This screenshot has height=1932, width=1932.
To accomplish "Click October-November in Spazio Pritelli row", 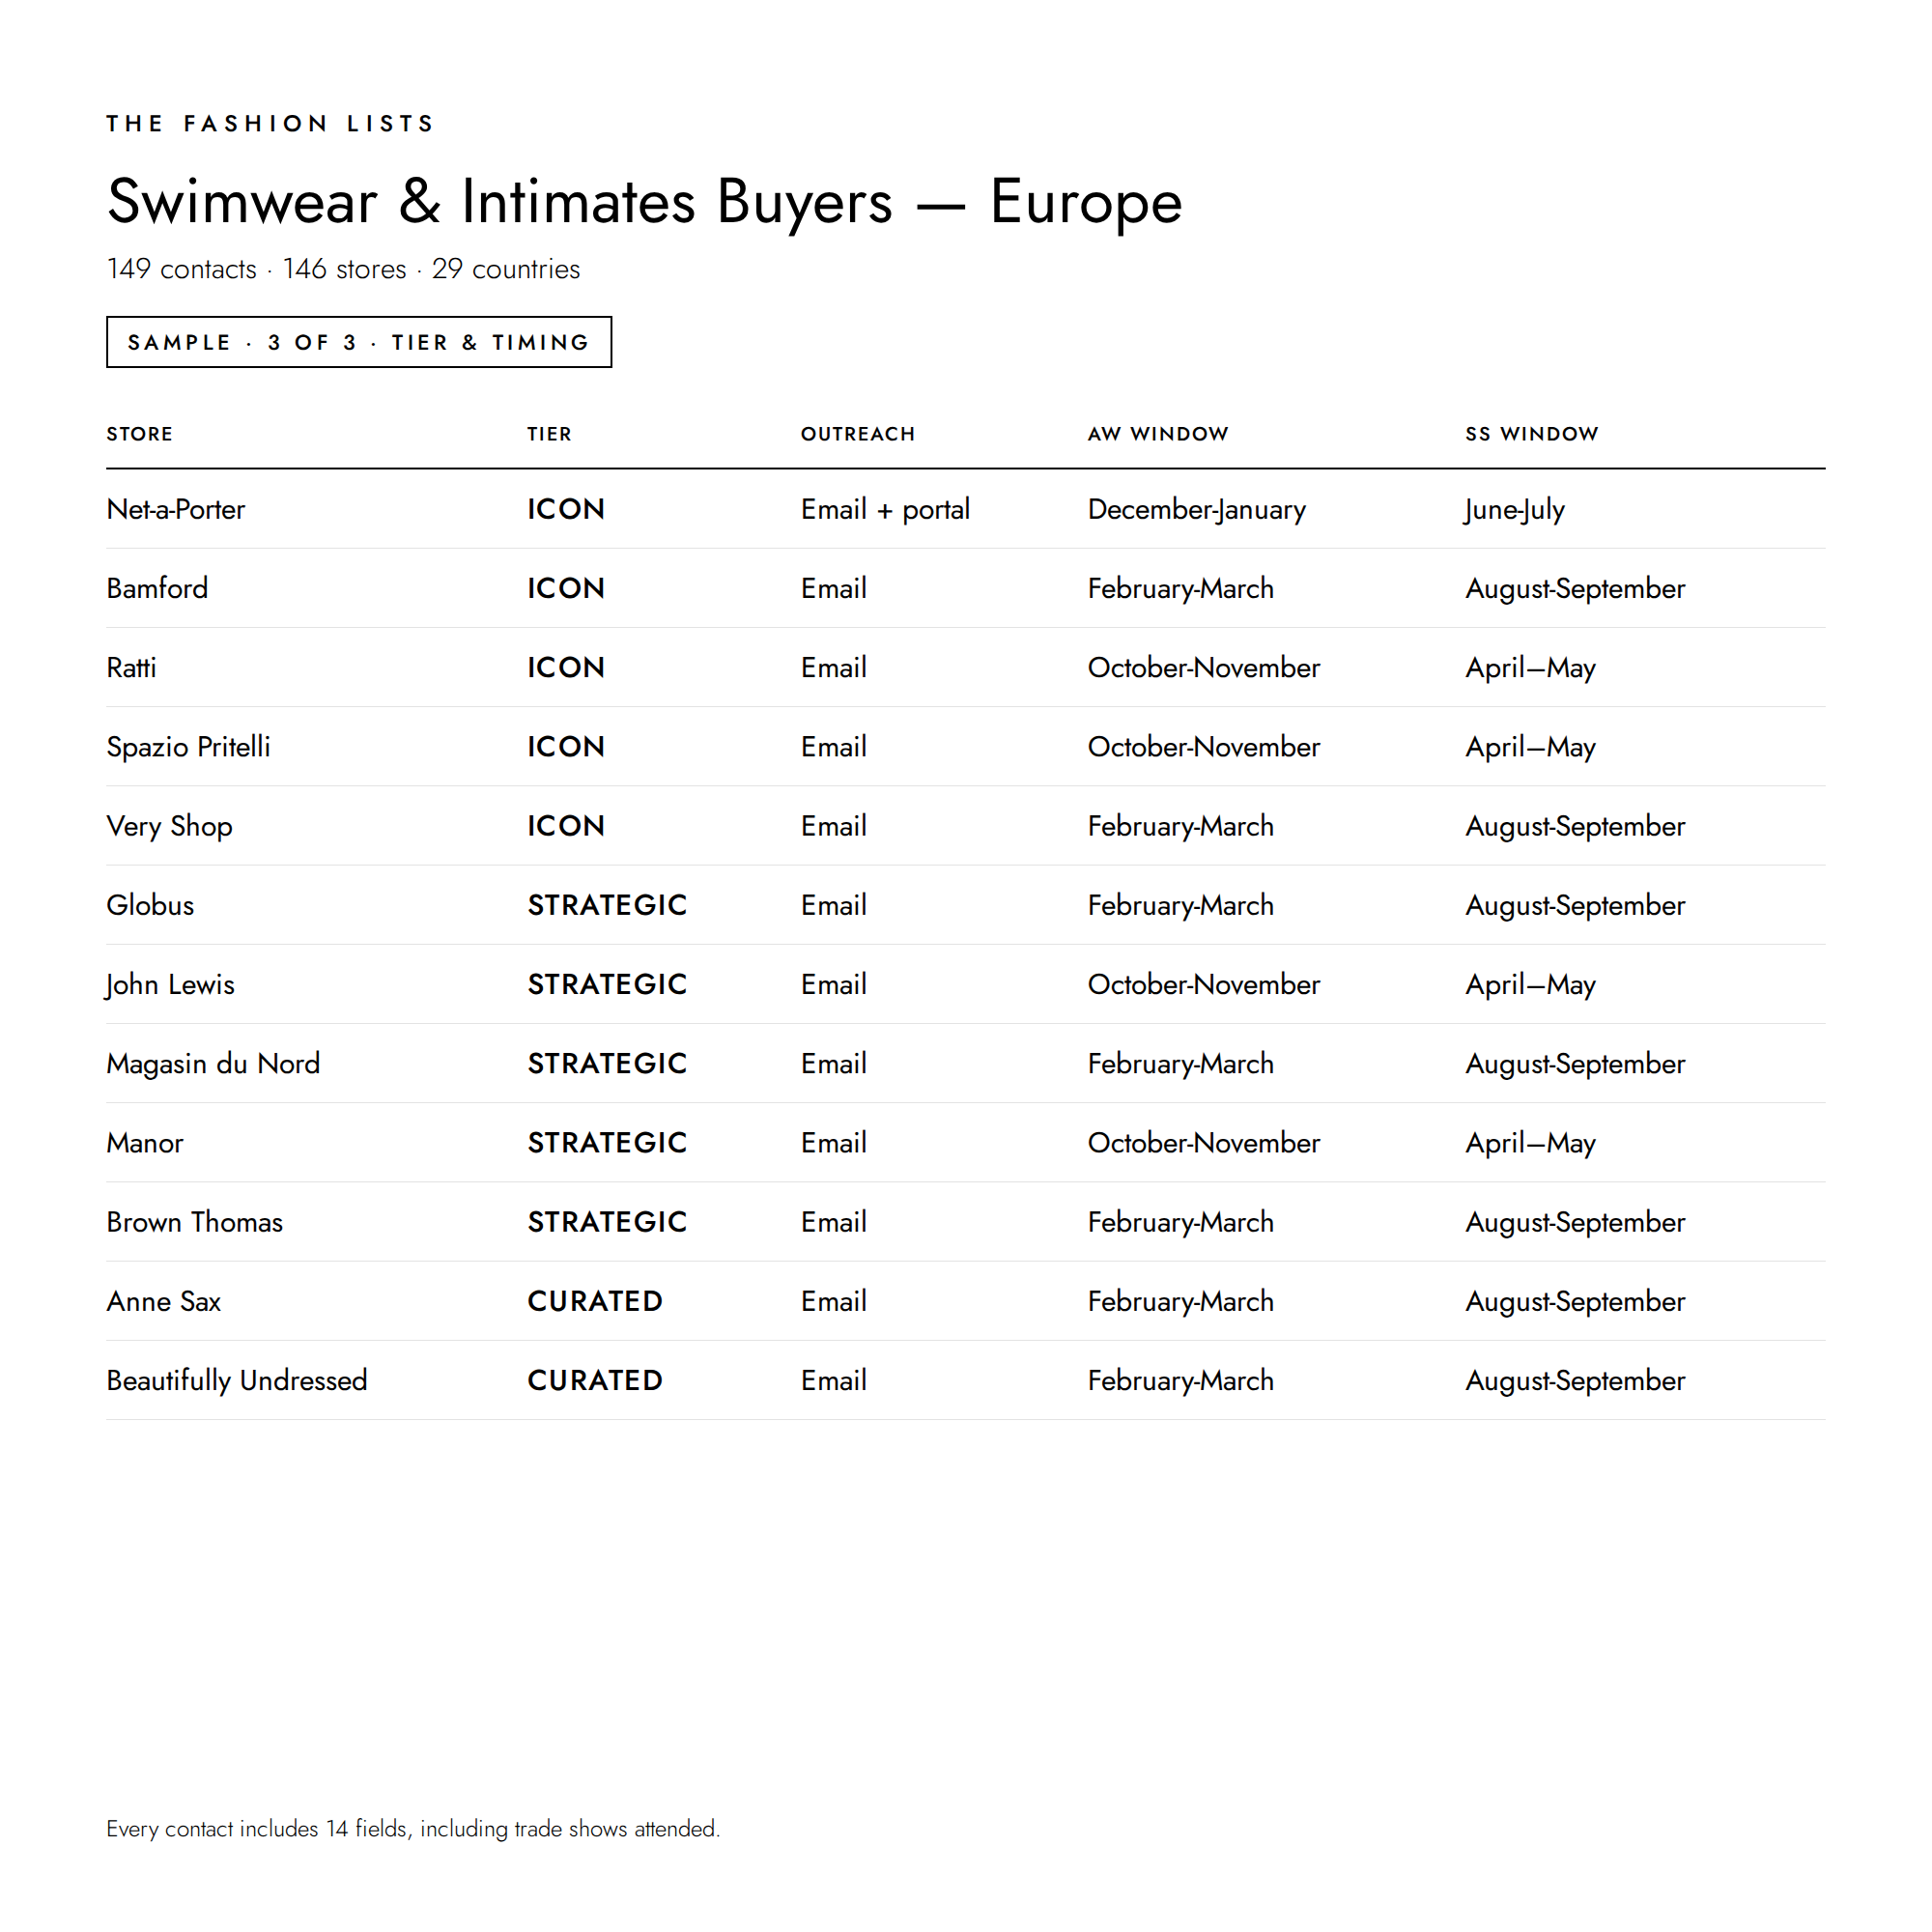I will coord(1204,747).
